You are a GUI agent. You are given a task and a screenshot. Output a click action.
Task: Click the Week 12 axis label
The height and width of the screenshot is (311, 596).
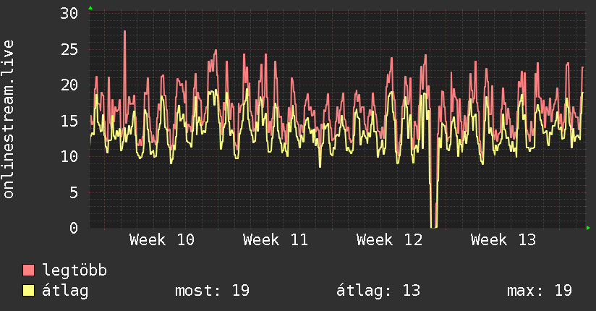(x=389, y=240)
